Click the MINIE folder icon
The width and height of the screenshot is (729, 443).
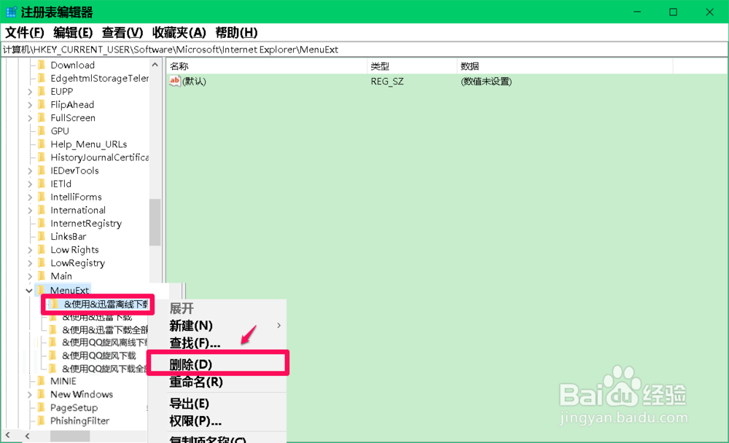click(x=42, y=381)
